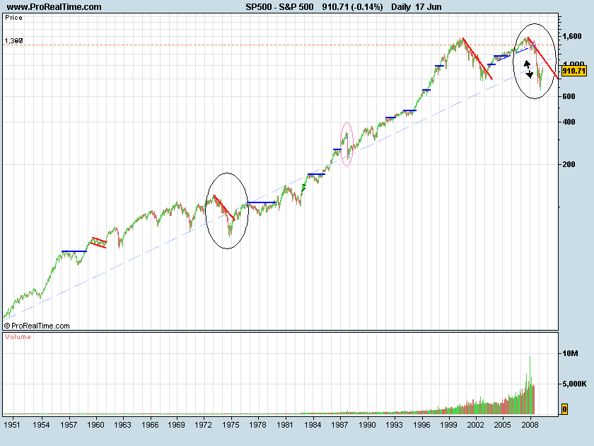
Task: Click the Daily timeframe label
Action: [401, 7]
